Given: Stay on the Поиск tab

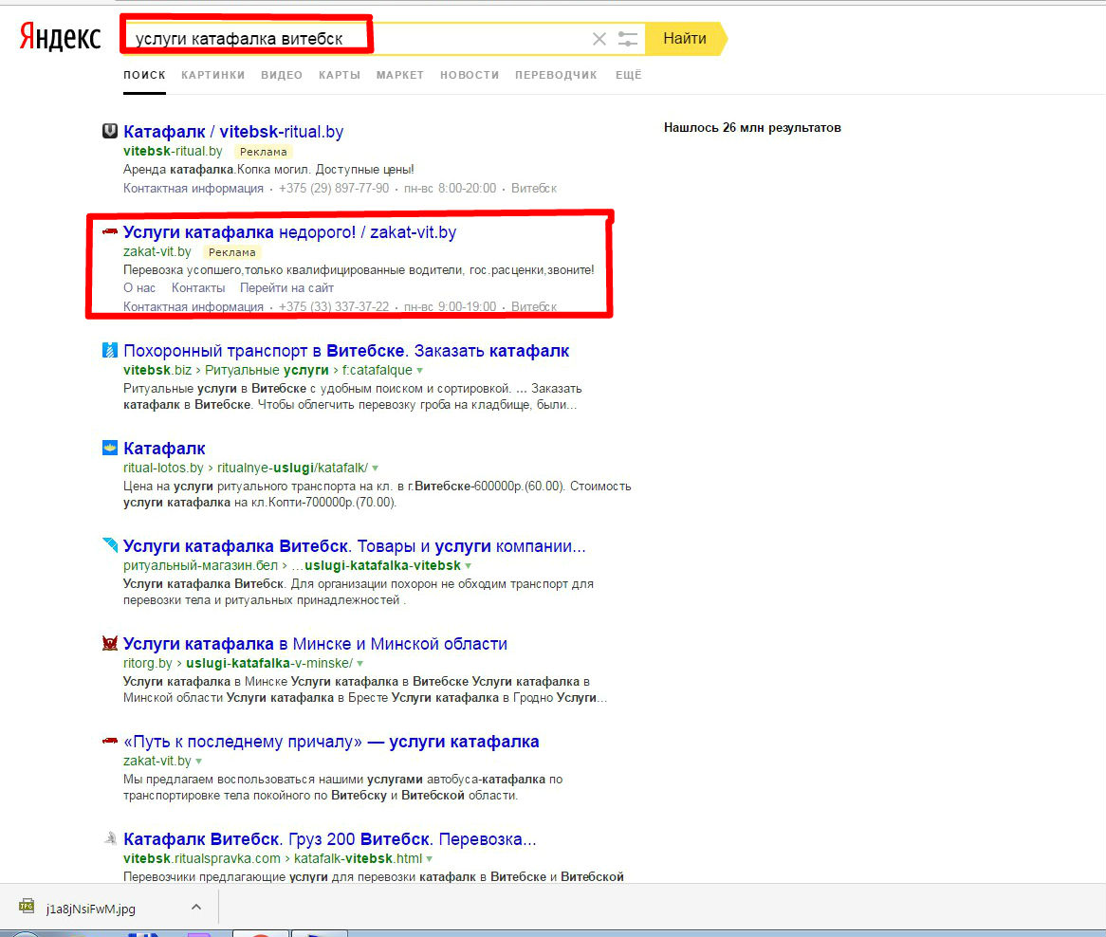Looking at the screenshot, I should (144, 75).
